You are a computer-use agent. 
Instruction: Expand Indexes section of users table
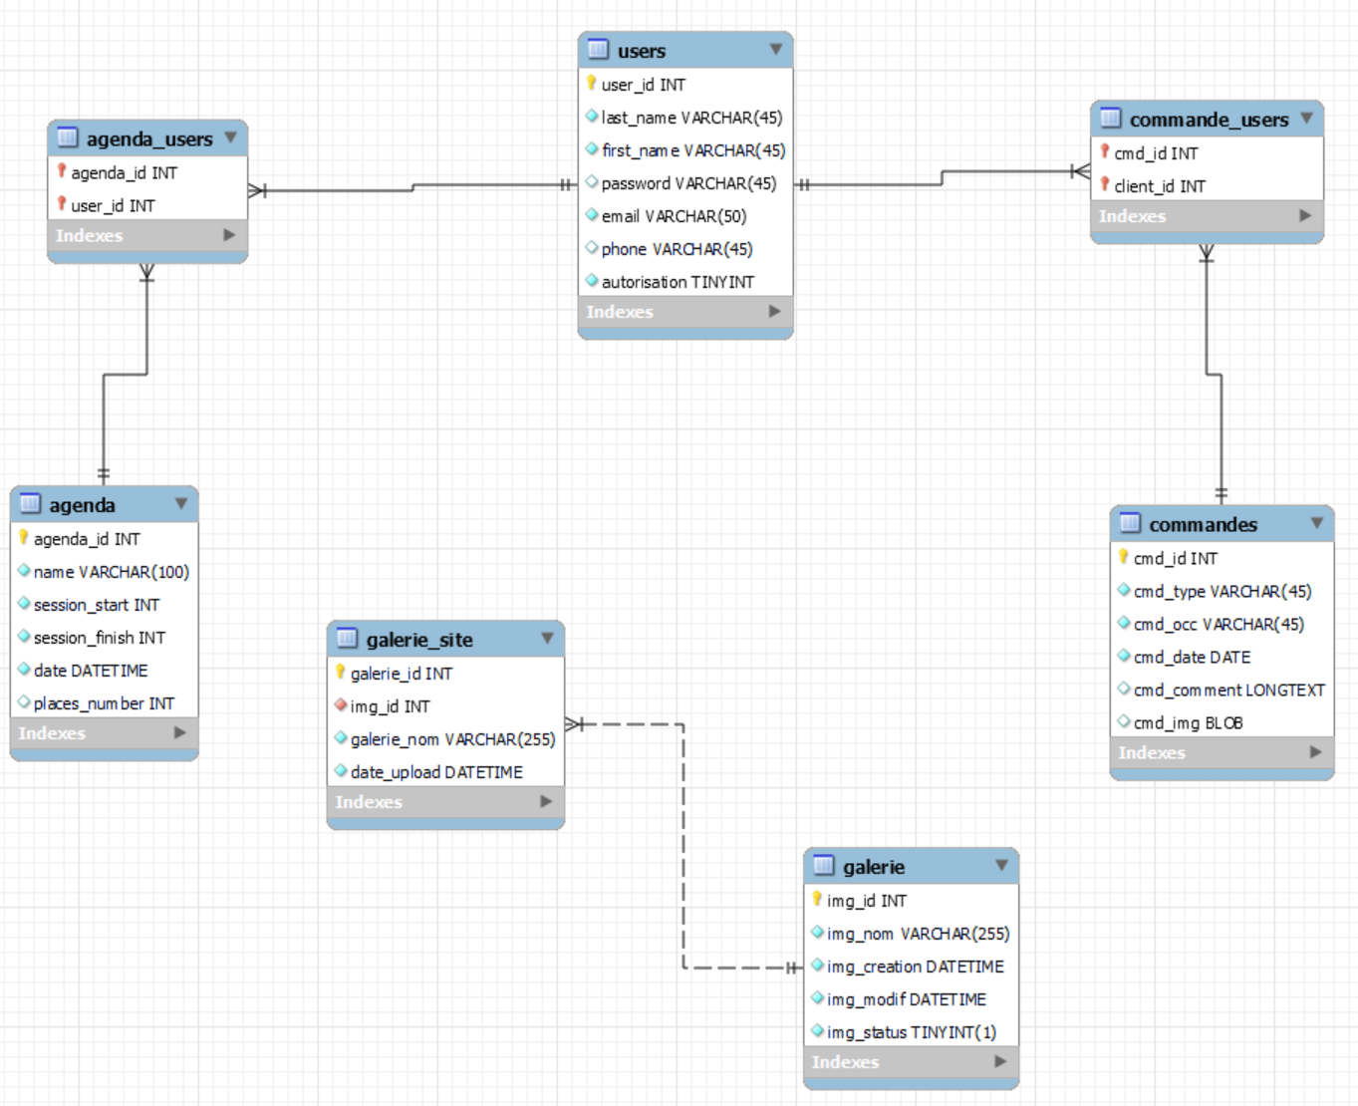coord(775,311)
